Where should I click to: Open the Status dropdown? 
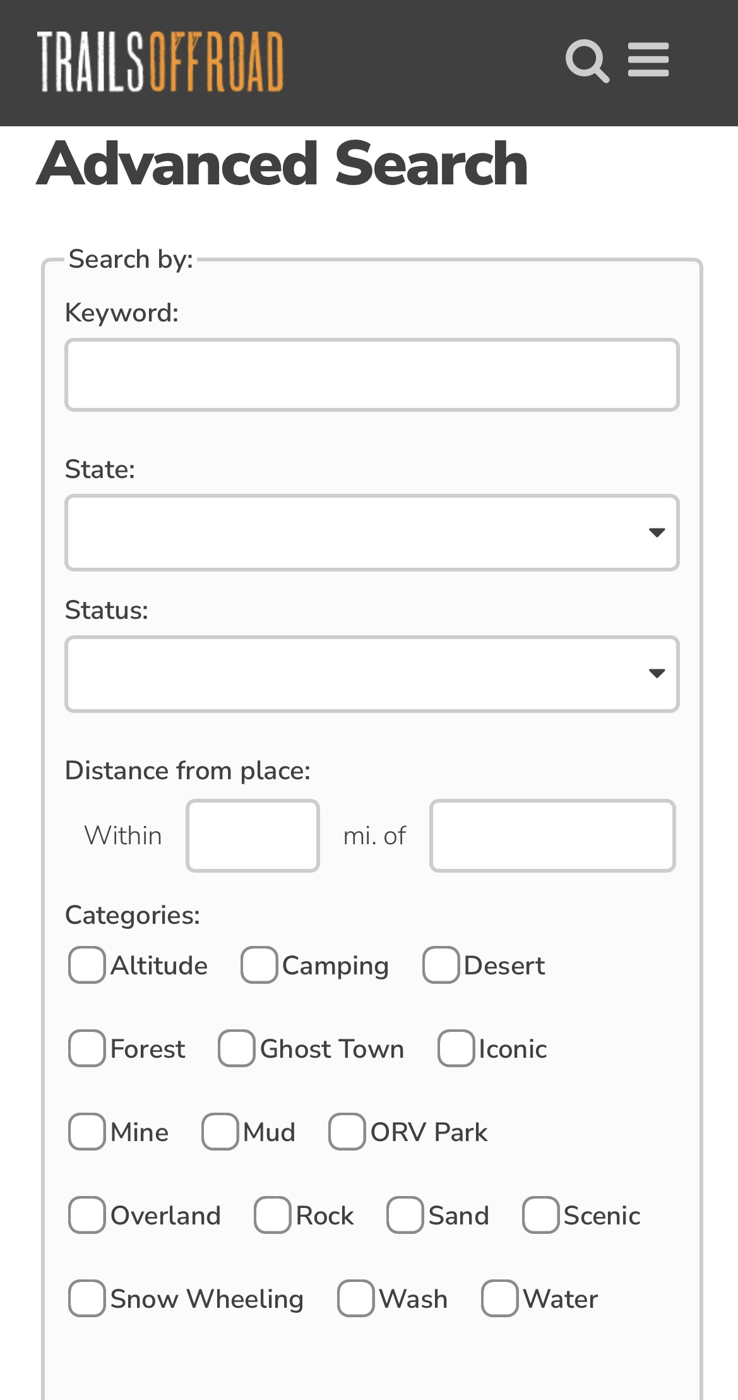pyautogui.click(x=372, y=674)
